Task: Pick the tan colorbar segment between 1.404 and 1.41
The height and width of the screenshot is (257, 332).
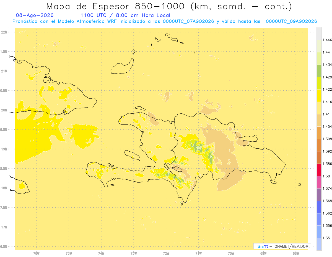Action: coord(319,120)
